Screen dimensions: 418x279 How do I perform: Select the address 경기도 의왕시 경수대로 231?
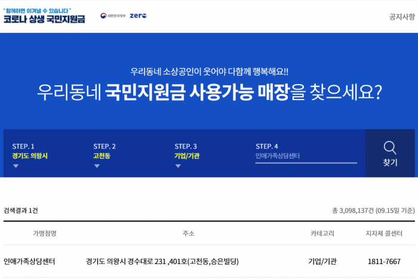pos(162,262)
